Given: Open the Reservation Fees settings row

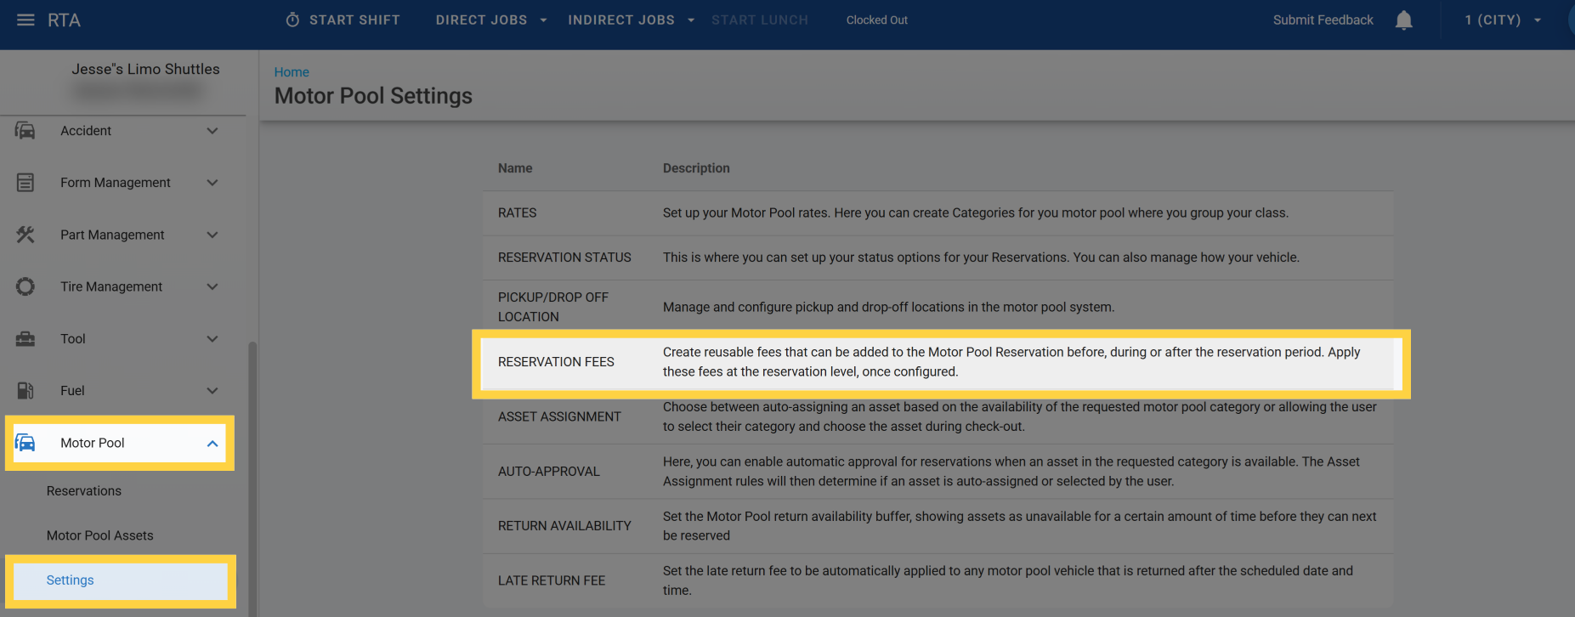Looking at the screenshot, I should tap(556, 362).
